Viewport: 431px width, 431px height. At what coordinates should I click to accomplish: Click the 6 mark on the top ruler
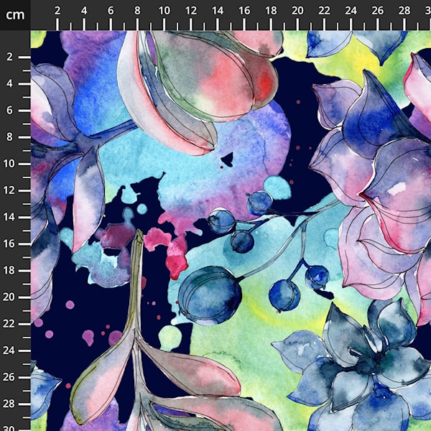(111, 11)
